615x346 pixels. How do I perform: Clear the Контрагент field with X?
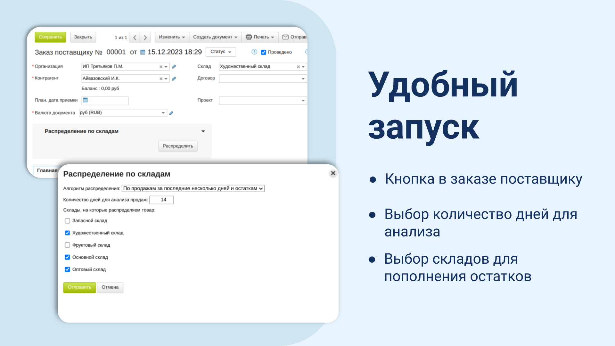161,78
